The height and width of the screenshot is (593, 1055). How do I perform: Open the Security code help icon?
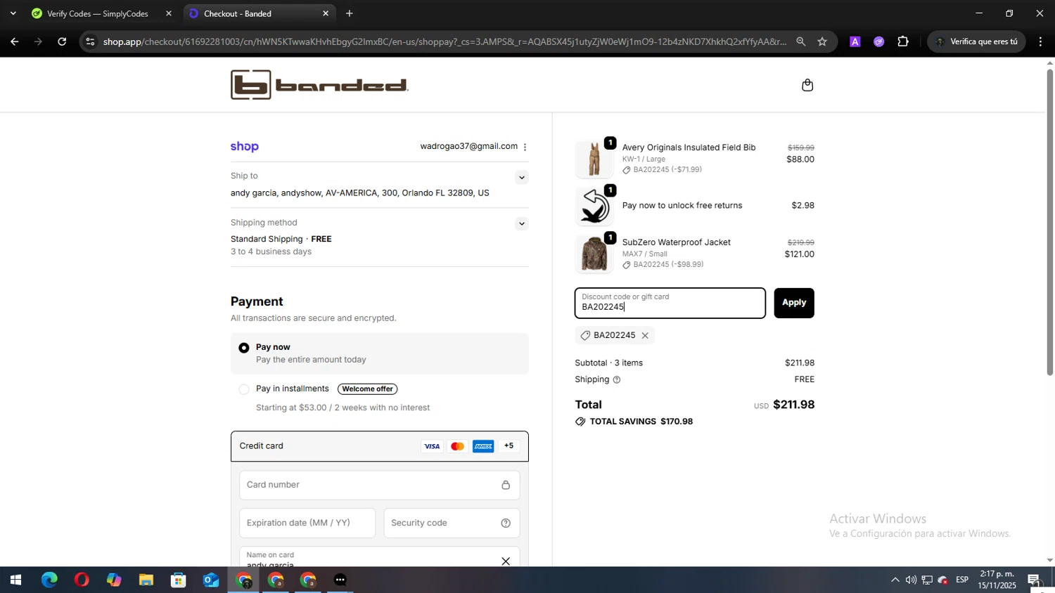point(506,523)
